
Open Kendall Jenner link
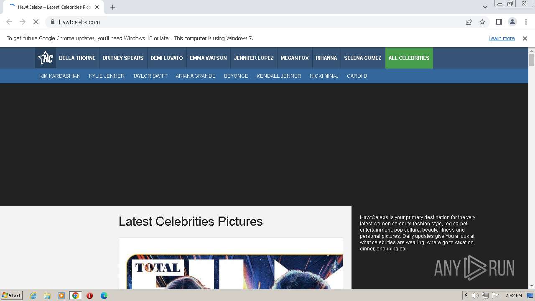point(279,76)
